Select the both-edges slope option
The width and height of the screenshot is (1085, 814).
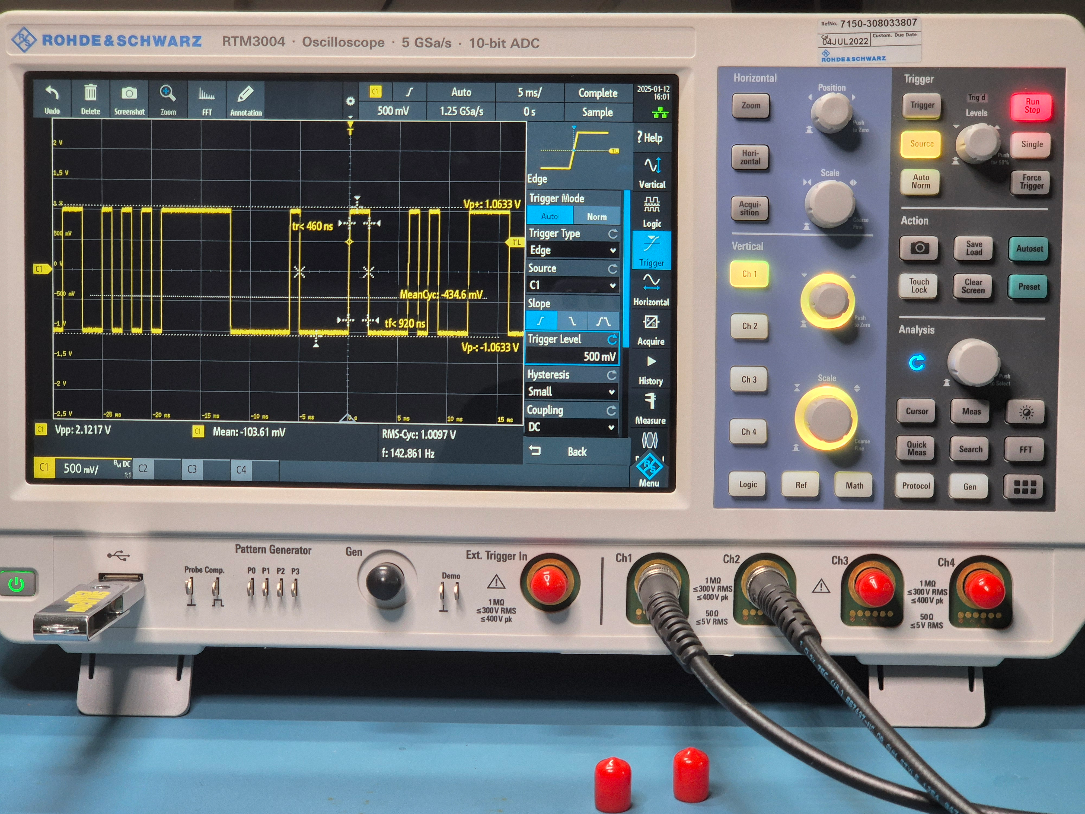pyautogui.click(x=603, y=321)
